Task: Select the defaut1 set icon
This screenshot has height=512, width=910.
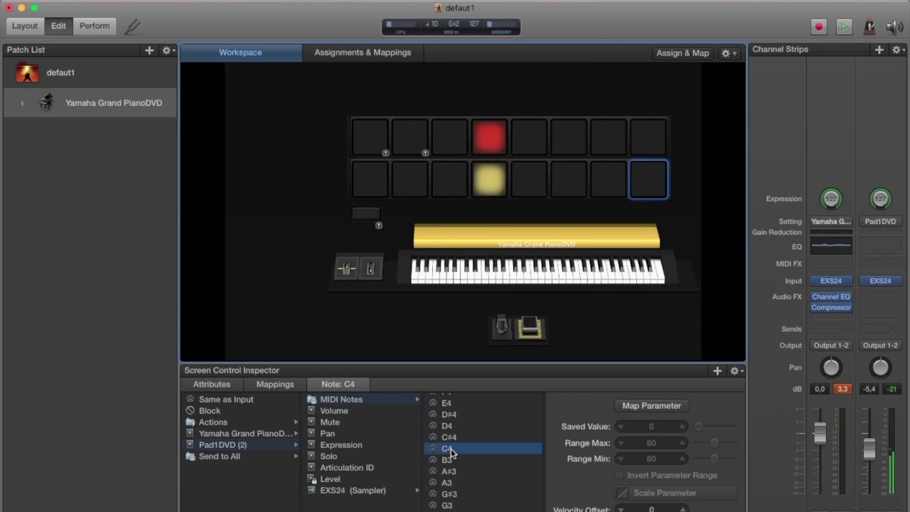Action: (27, 73)
